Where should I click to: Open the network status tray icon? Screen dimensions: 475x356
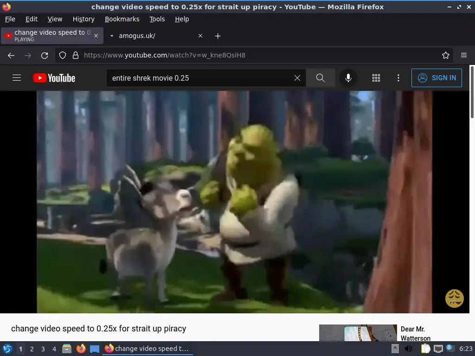click(438, 349)
